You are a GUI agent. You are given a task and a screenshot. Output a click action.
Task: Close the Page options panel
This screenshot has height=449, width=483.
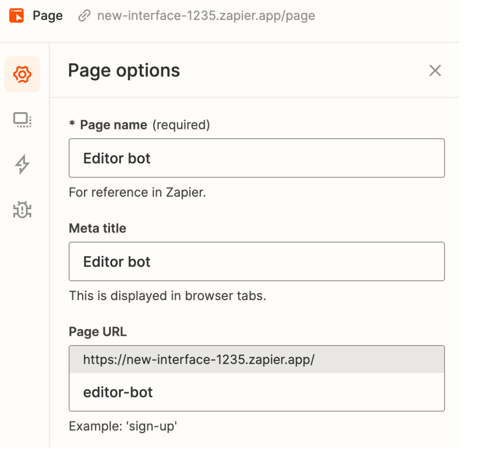click(435, 71)
